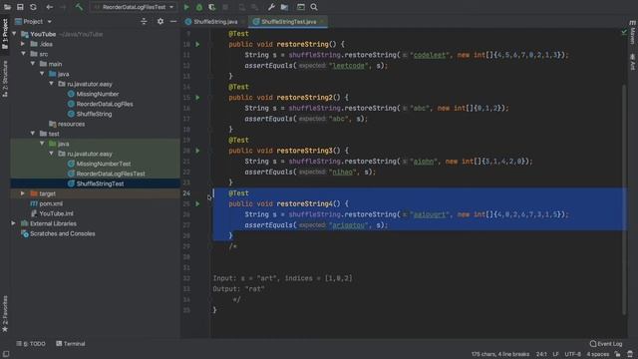This screenshot has width=638, height=359.
Task: Run restoreString3 test via gutter icon
Action: tap(197, 151)
